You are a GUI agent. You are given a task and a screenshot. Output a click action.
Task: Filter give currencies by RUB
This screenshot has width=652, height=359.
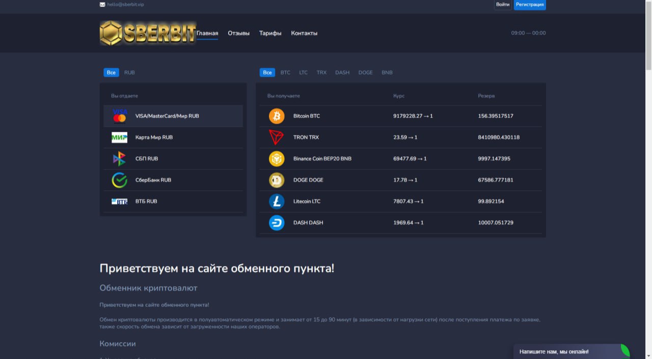coord(130,72)
